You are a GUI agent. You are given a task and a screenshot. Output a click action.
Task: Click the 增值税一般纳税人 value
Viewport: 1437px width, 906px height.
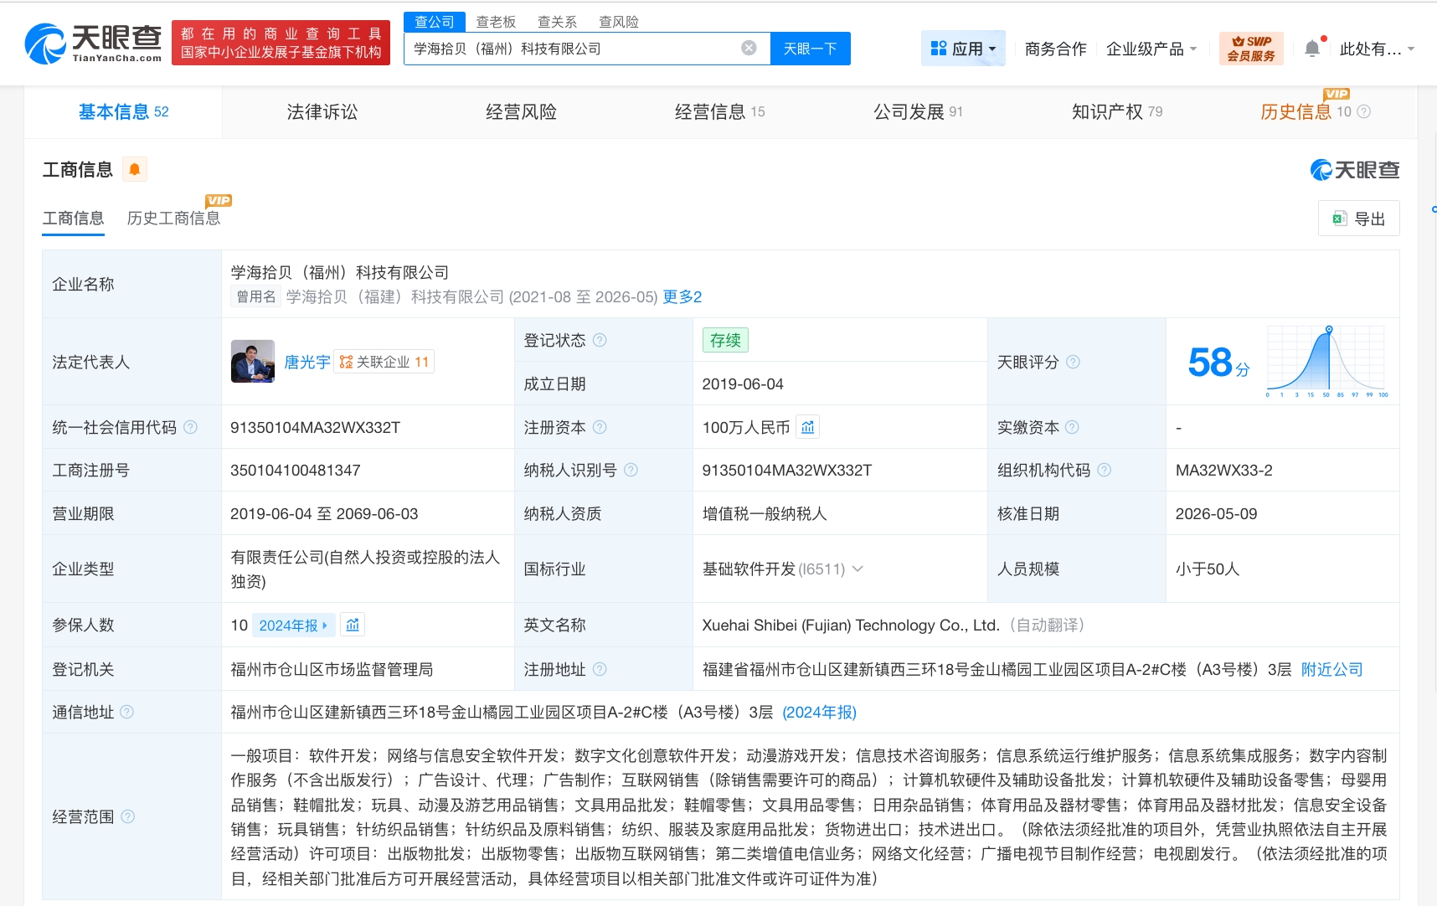pos(765,514)
